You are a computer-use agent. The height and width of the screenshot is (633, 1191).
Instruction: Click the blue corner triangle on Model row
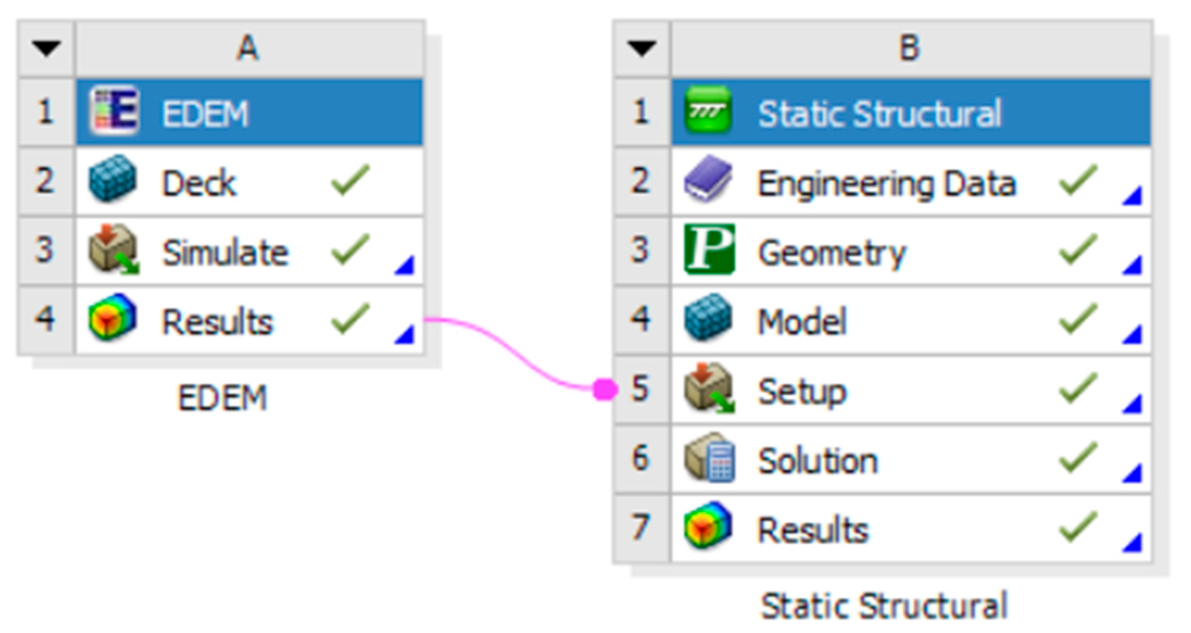point(1132,335)
